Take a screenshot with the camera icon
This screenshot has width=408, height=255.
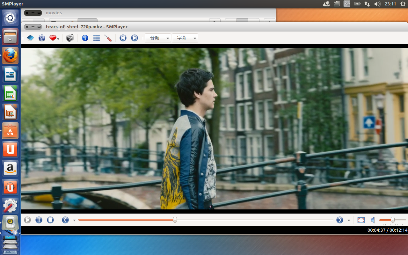tap(70, 38)
